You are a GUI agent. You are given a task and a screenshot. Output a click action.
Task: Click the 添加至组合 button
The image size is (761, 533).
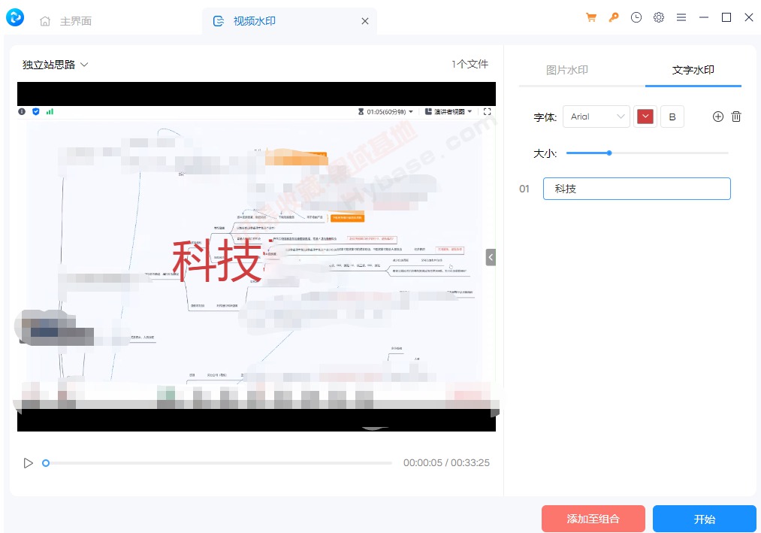click(x=593, y=519)
